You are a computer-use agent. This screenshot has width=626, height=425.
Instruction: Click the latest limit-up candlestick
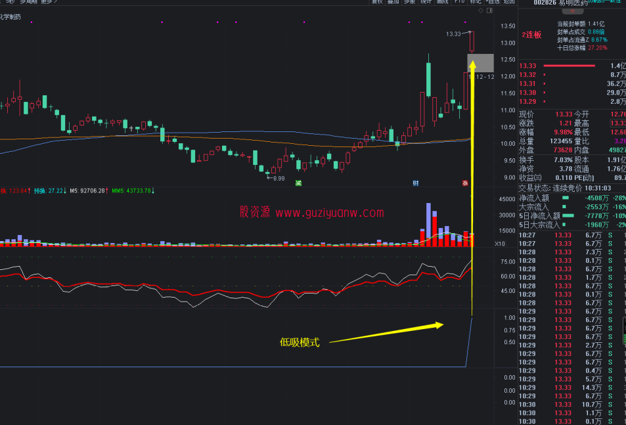point(472,42)
